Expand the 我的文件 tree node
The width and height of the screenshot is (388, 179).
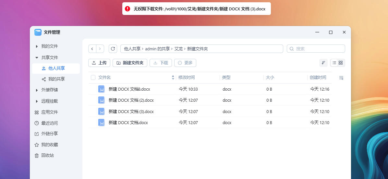pos(37,46)
